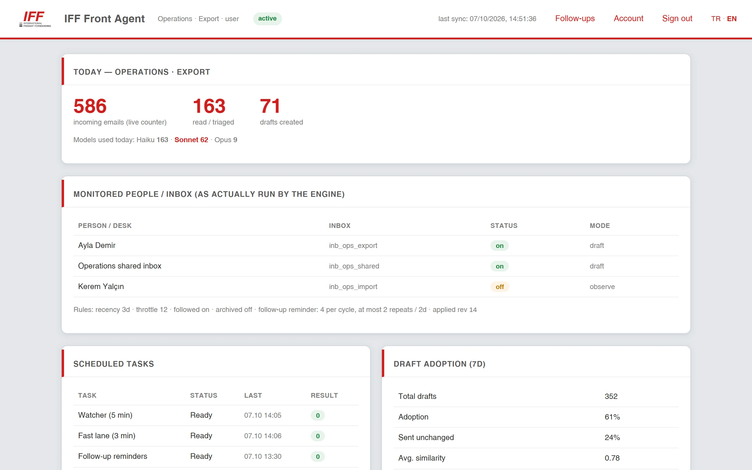Screen dimensions: 752x470
Task: Open the Account page
Action: 628,19
